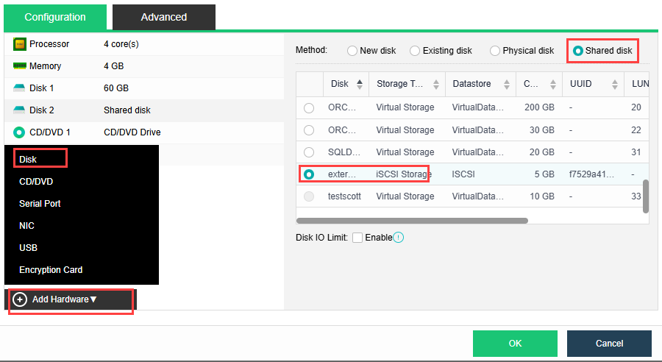Sort the UUID column

click(x=614, y=84)
